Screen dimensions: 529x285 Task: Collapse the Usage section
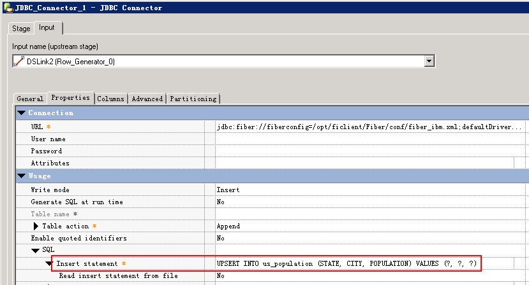22,176
